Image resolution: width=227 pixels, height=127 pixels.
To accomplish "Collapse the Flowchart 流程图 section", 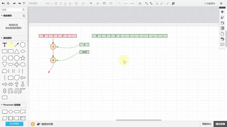I will pyautogui.click(x=2, y=105).
